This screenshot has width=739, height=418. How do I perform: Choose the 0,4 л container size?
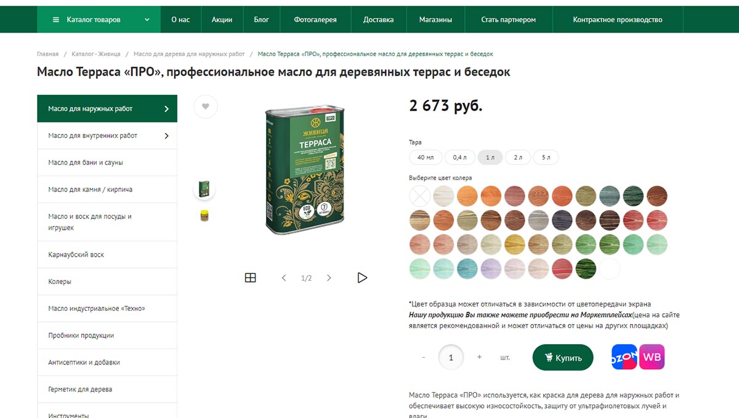[460, 158]
